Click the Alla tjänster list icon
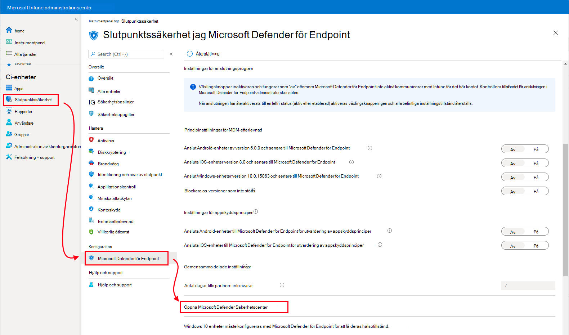Viewport: 569px width, 335px height. [x=9, y=53]
